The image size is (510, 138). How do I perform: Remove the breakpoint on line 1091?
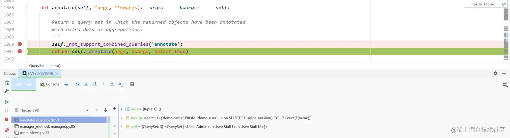coord(20,51)
